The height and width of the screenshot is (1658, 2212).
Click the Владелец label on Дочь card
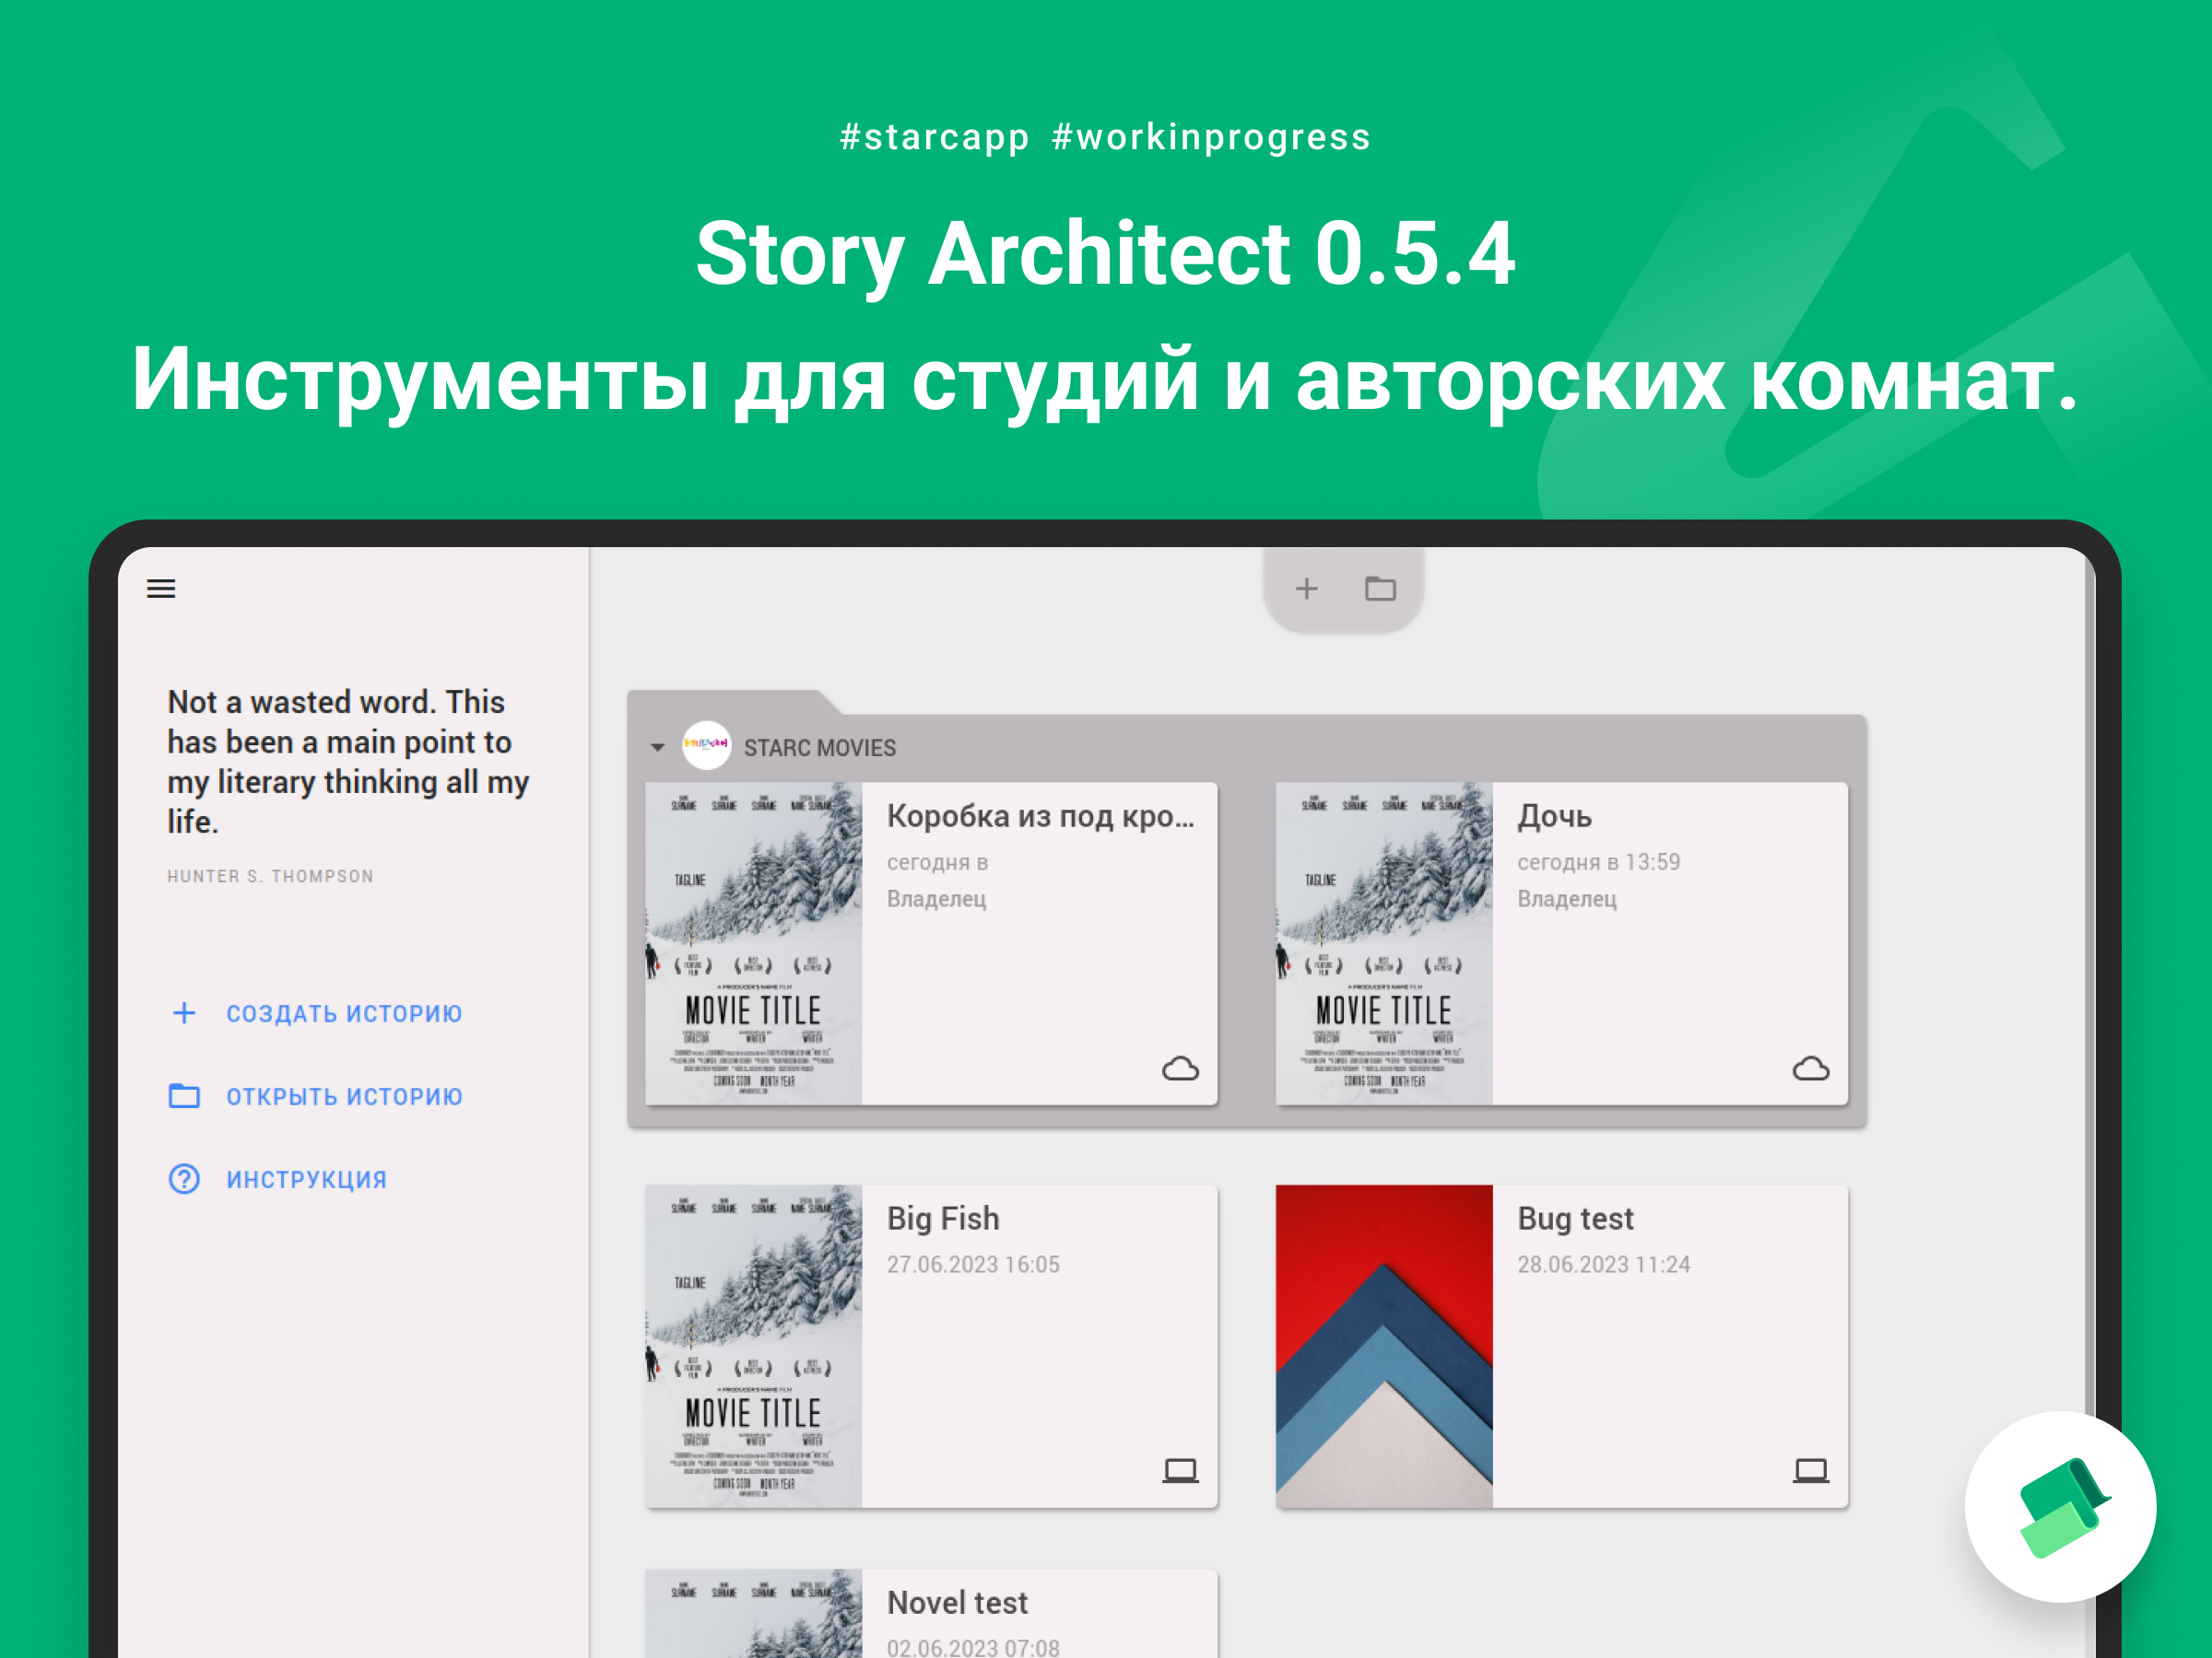pos(1566,898)
